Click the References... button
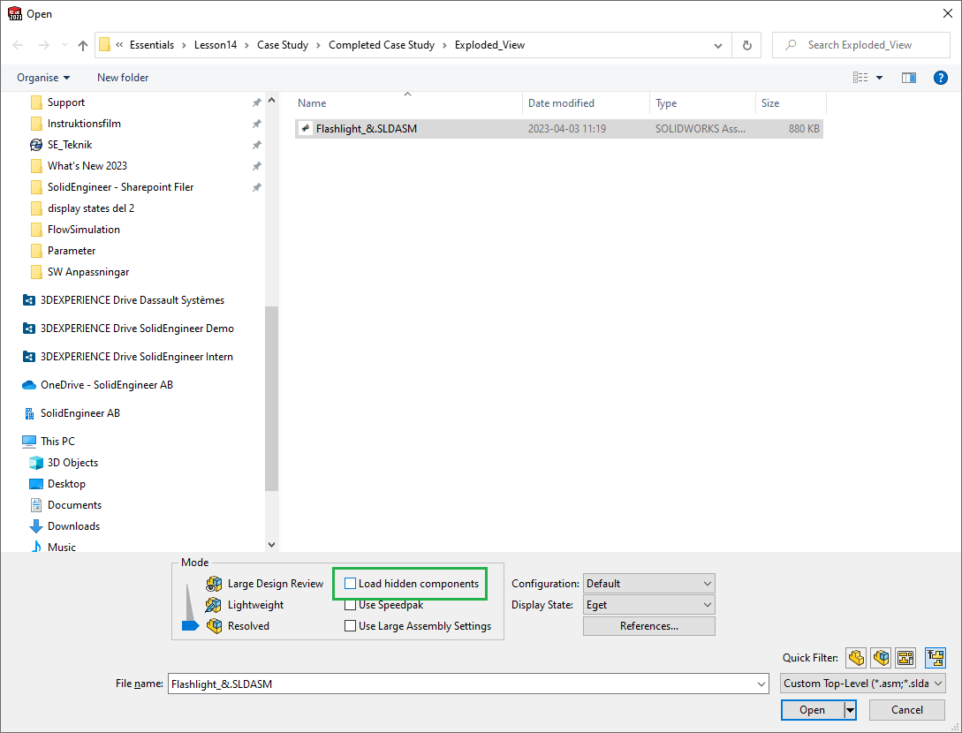962x733 pixels. point(648,626)
